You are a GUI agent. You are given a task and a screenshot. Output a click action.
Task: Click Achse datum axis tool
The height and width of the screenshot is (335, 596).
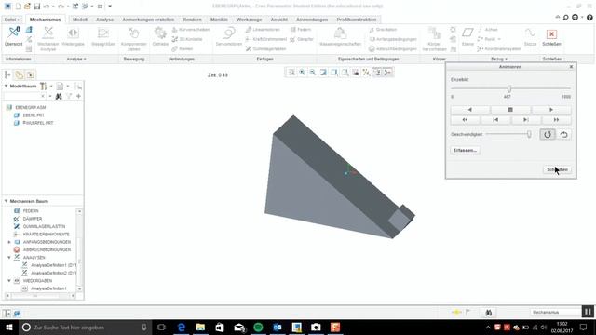pos(488,30)
